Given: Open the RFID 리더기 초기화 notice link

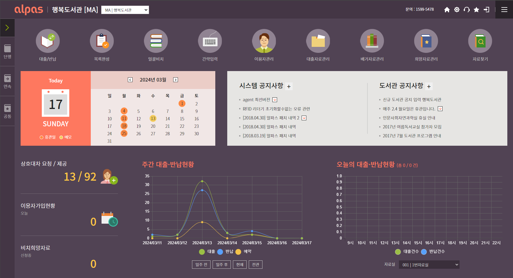Looking at the screenshot, I should [x=276, y=109].
